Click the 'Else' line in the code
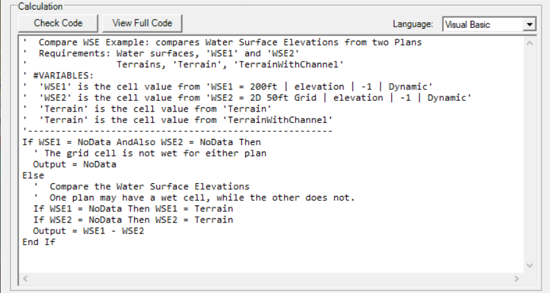This screenshot has height=293, width=550. point(31,175)
